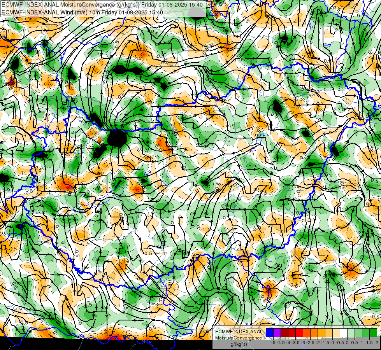Click the g/(kg*s) unit label in legend

[239, 345]
